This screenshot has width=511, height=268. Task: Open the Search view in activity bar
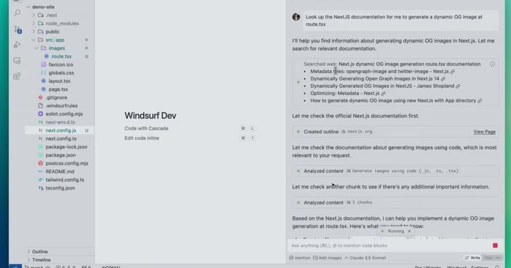coord(17,13)
